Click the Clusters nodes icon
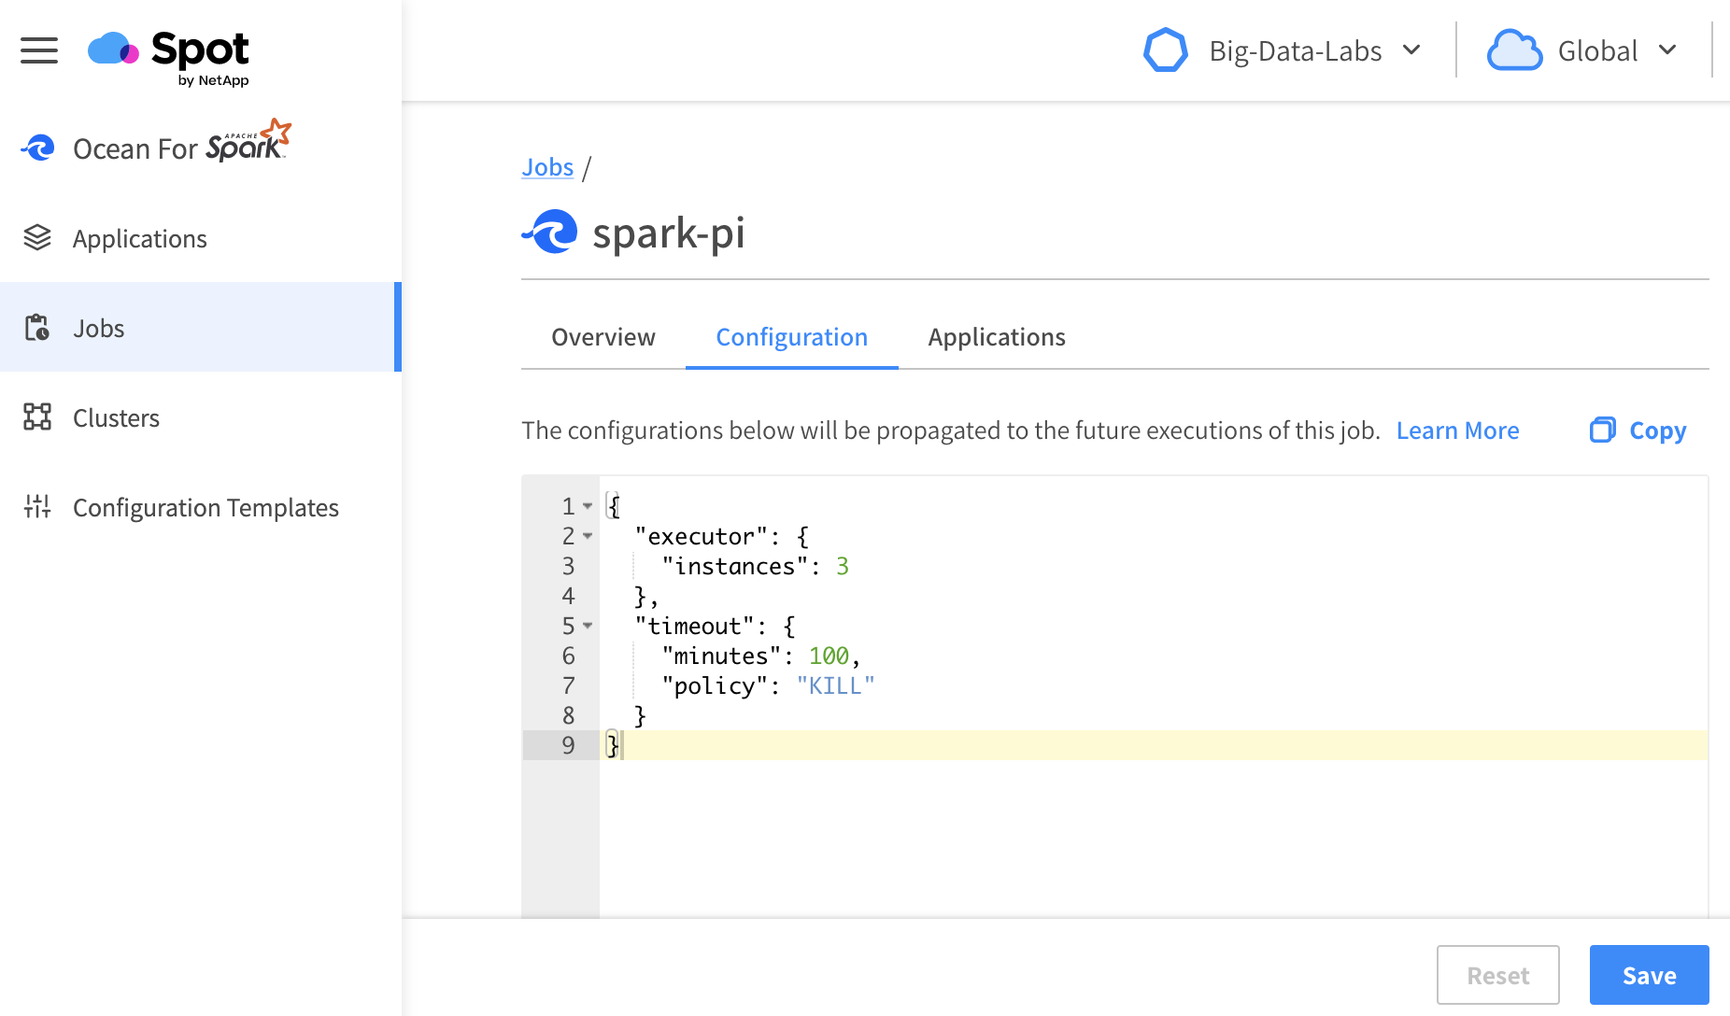The width and height of the screenshot is (1730, 1016). pyautogui.click(x=37, y=417)
